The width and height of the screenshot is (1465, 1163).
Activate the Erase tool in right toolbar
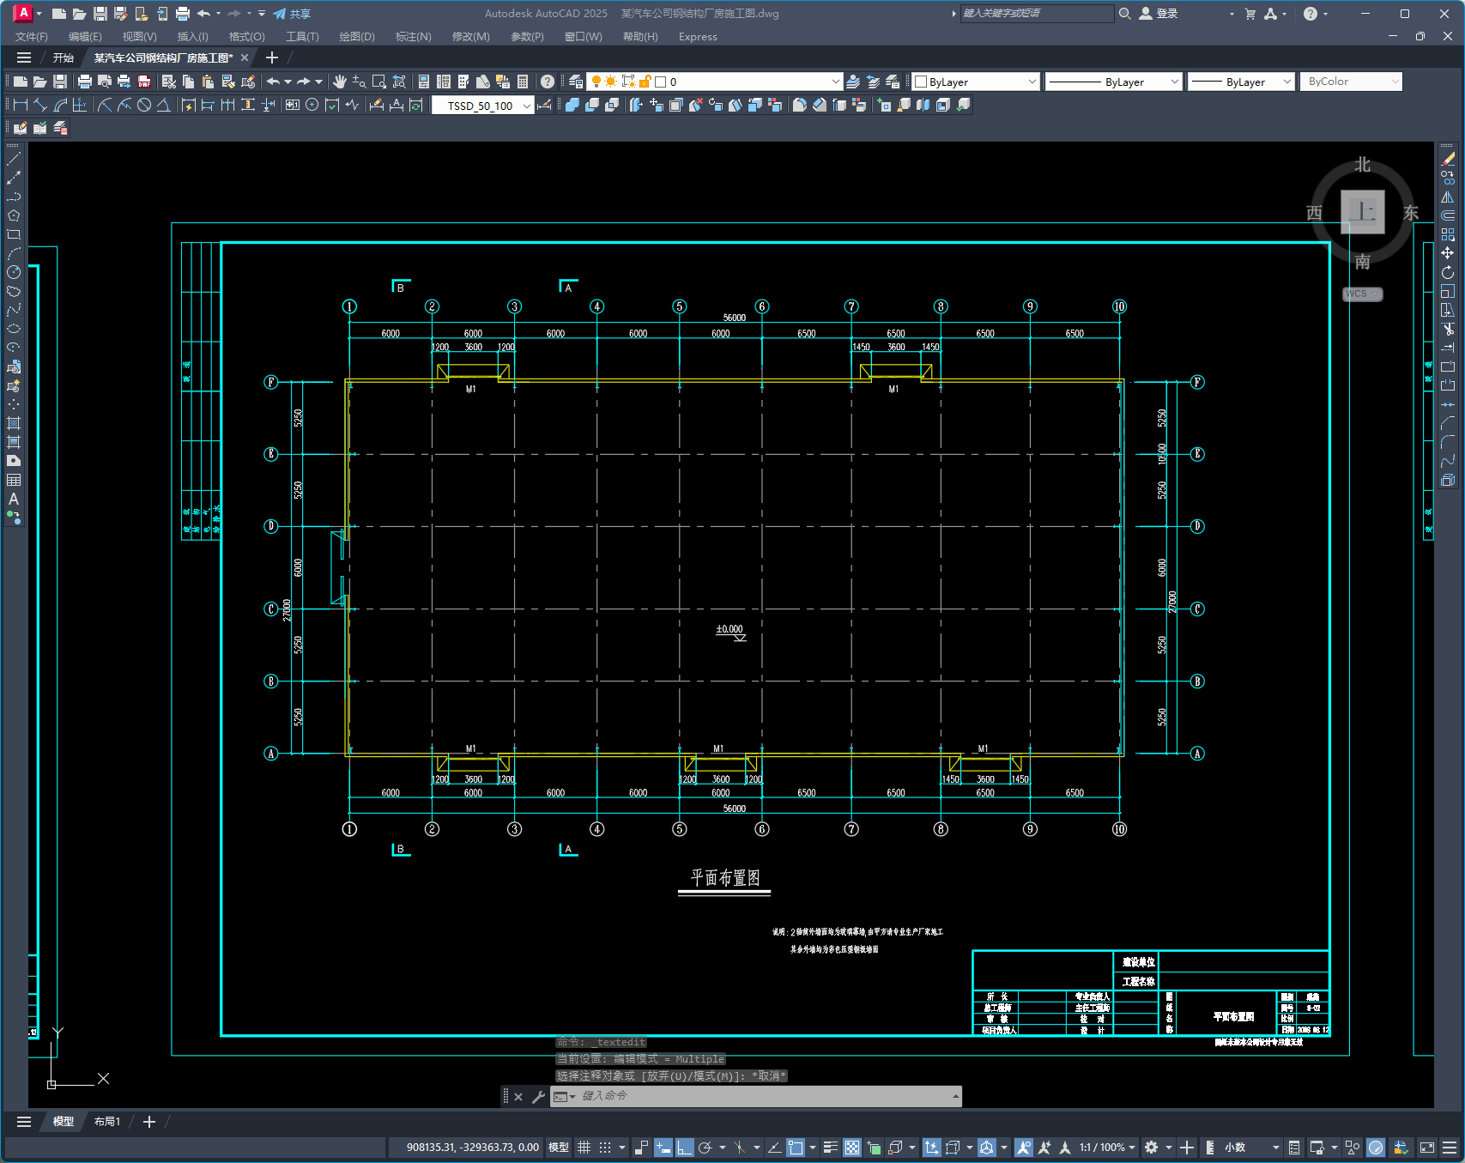(1448, 159)
